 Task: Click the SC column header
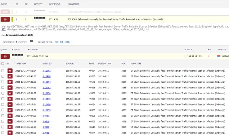[17, 4]
